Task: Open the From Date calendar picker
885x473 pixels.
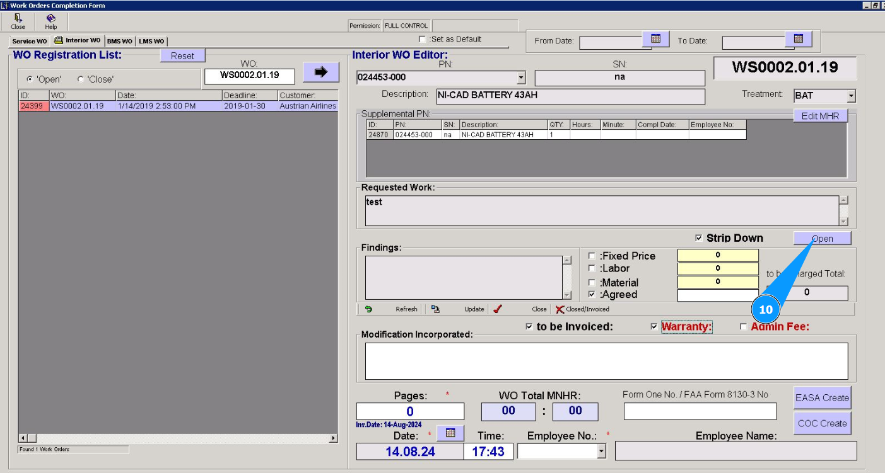Action: click(x=655, y=39)
